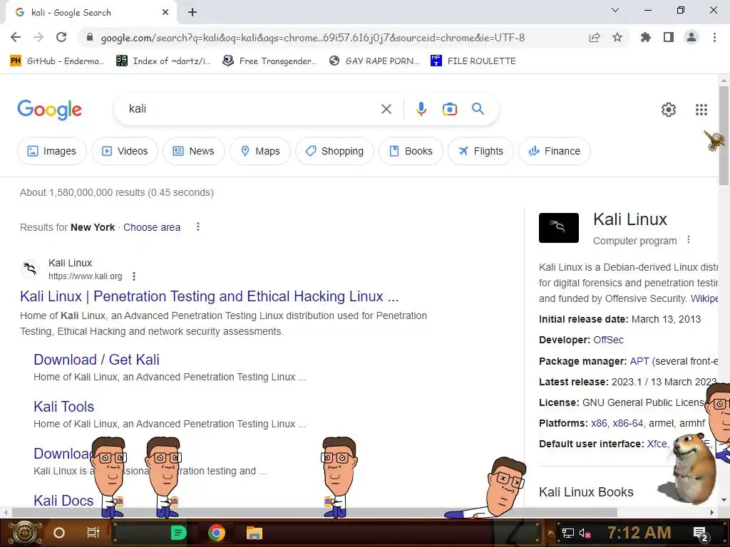The height and width of the screenshot is (547, 730).
Task: Click the horizontal scrollbar right arrow
Action: 712,512
